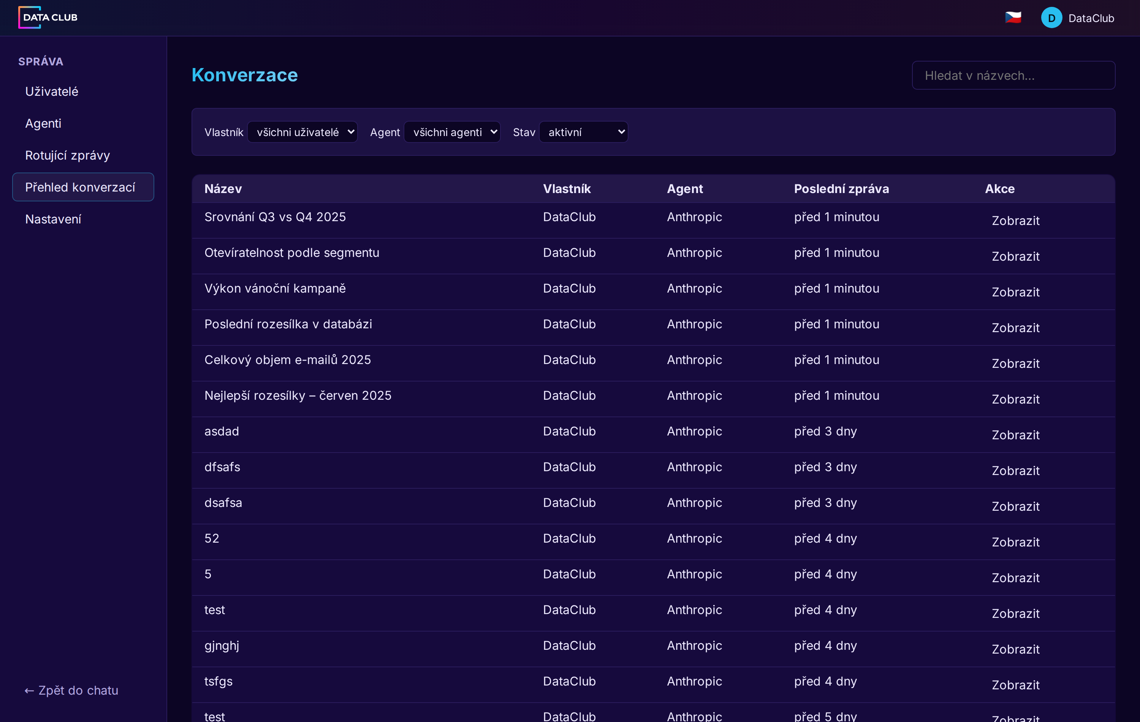Click the SPRÁVA sidebar section label
The image size is (1140, 722).
click(41, 62)
